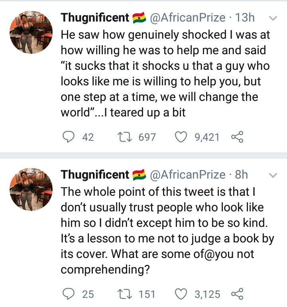The image size is (287, 307).
Task: Visit the @AfricanPrize handle on the 13h tweet
Action: tap(187, 18)
